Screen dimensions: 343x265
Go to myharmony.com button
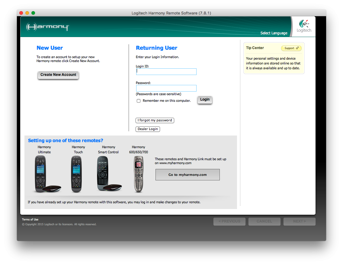[188, 175]
